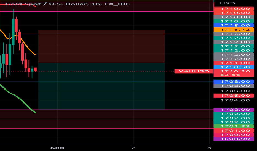Click the red 1705.00 price label

234,96
